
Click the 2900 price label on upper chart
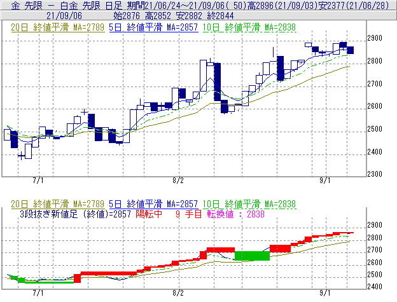[x=375, y=38]
